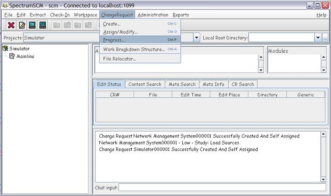
Task: Click Modules panel scrollbar down arrow
Action: click(x=324, y=70)
